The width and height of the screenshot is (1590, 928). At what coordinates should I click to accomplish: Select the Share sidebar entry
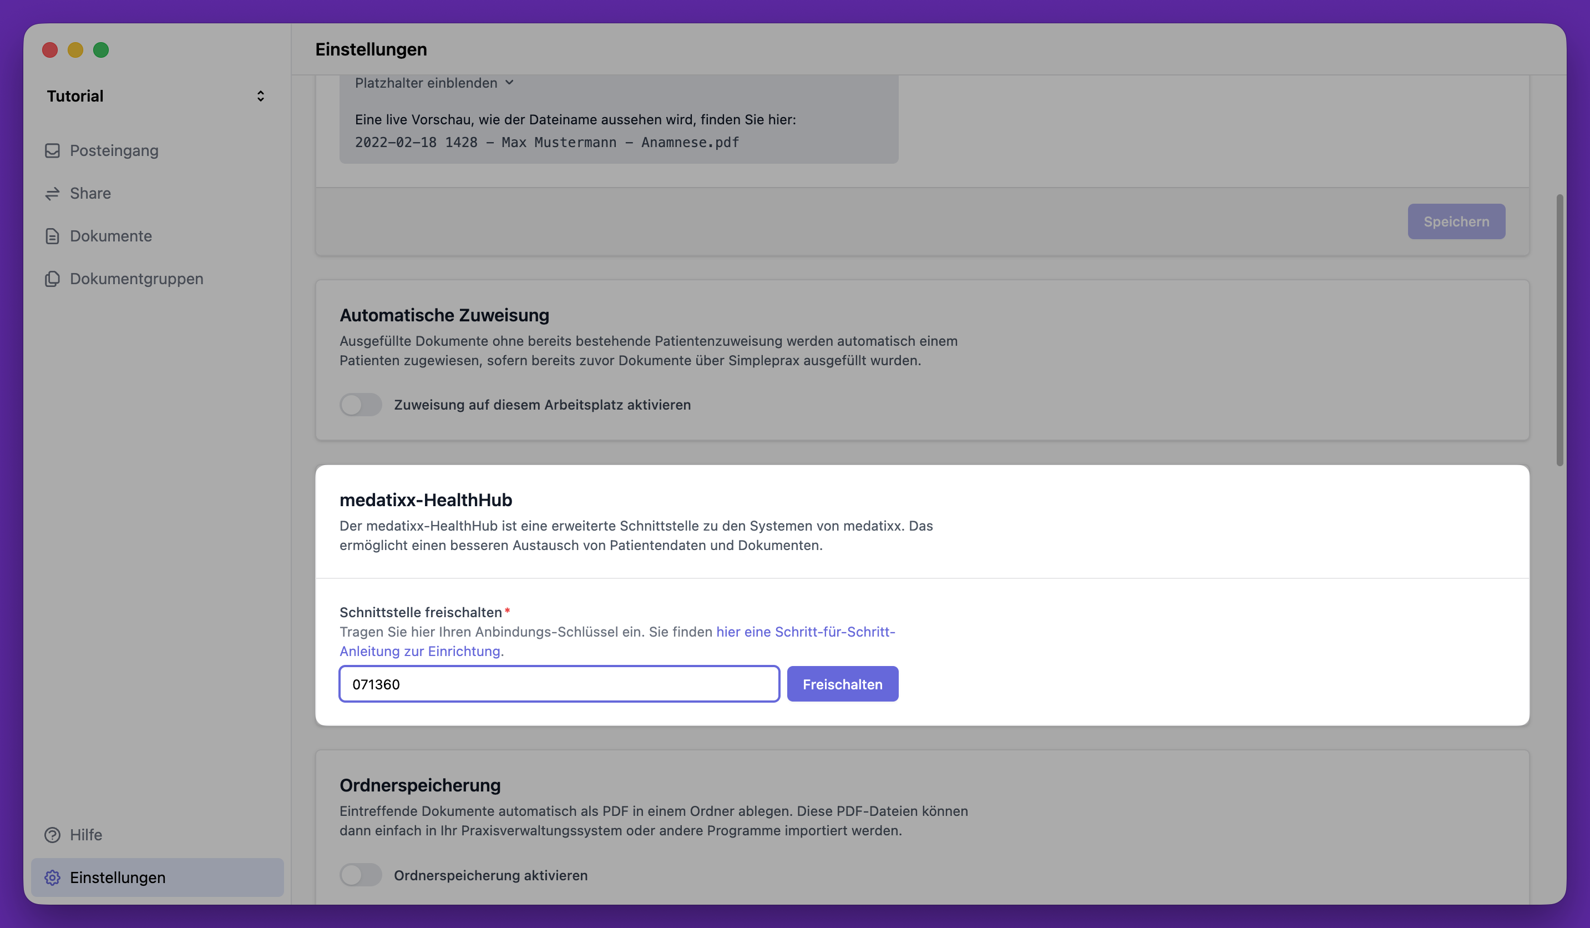[90, 193]
